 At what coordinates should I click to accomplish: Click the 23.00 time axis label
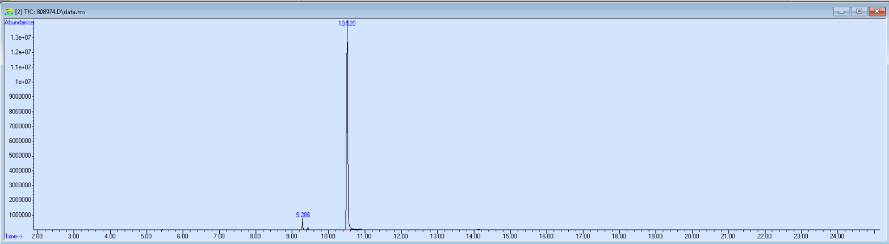click(800, 235)
